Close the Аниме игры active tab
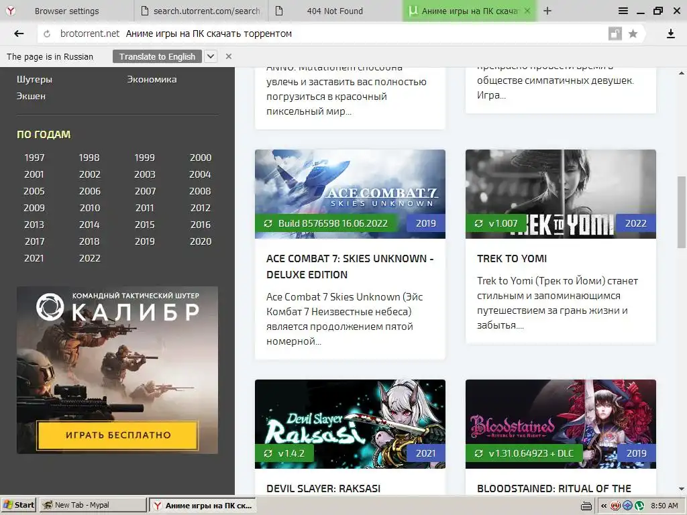Viewport: 687px width, 515px height. click(x=527, y=11)
